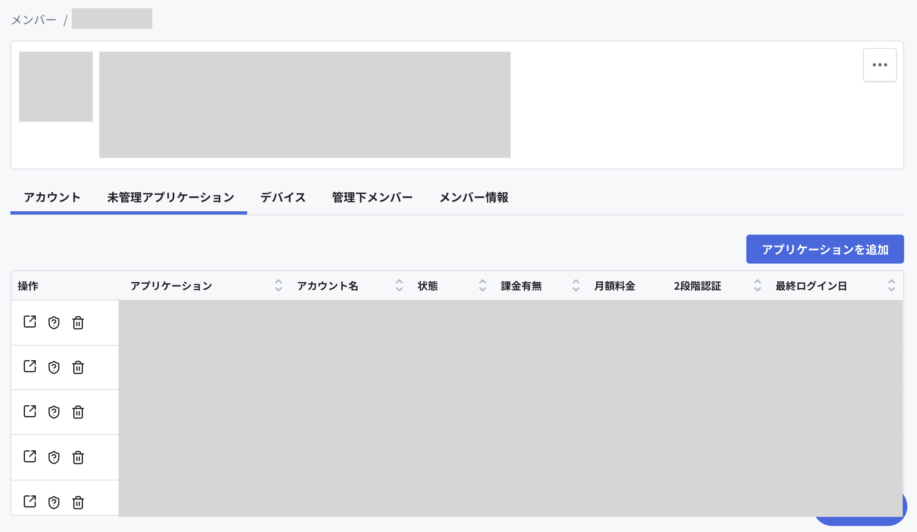
Task: Open external link icon in first row
Action: [x=30, y=322]
